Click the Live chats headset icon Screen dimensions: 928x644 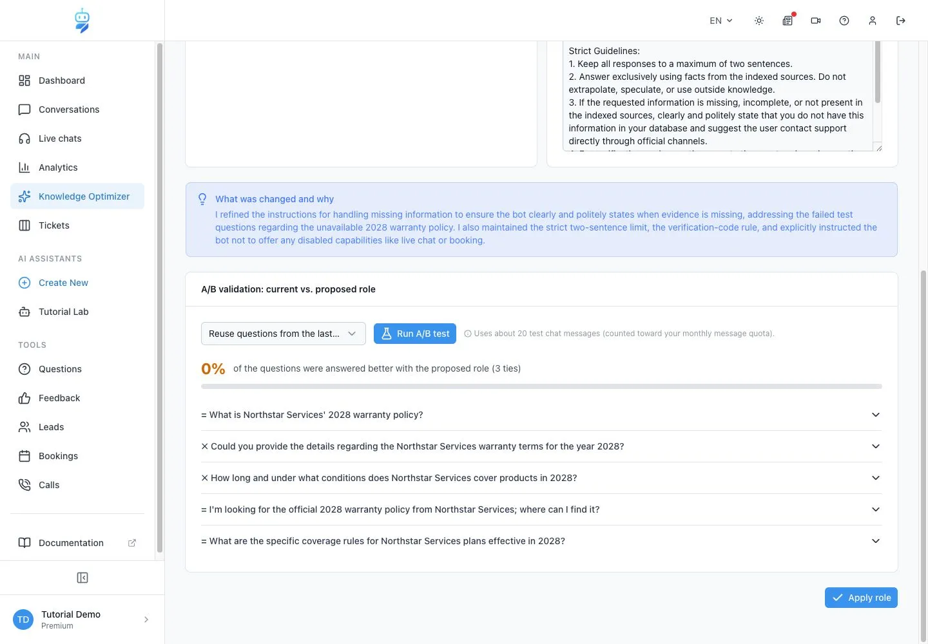[x=24, y=138]
